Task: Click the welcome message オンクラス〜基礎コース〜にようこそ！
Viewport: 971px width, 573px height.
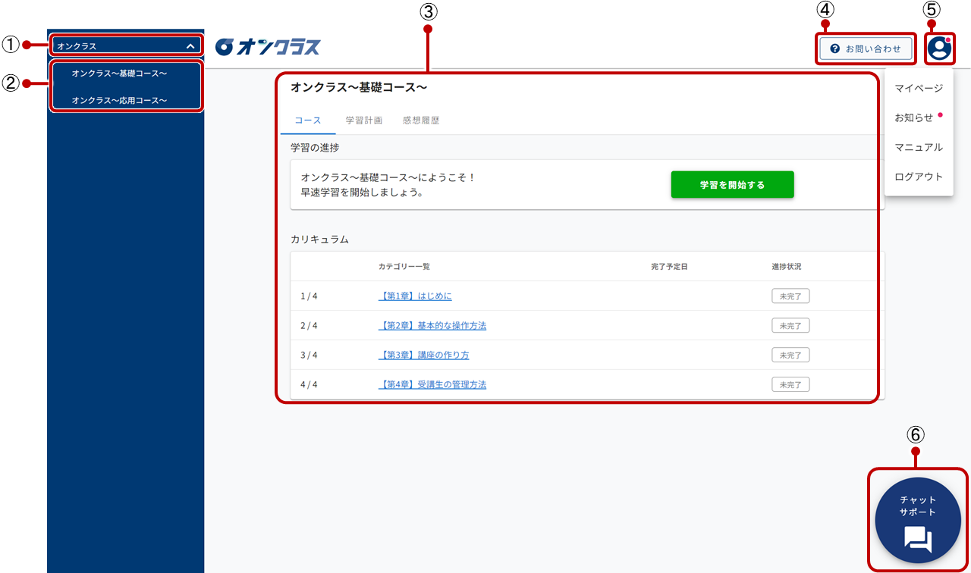Action: tap(388, 178)
